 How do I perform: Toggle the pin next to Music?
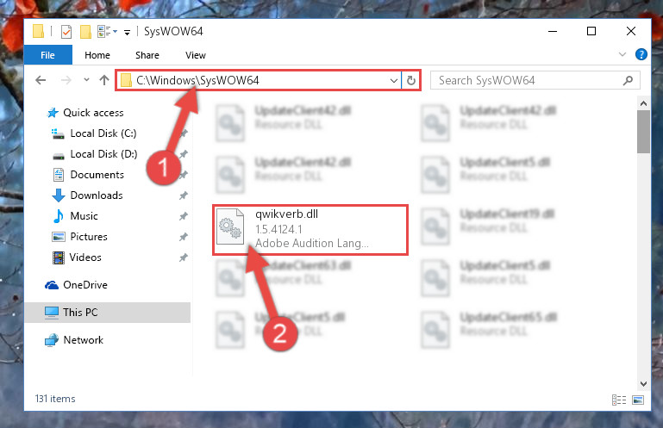point(183,216)
